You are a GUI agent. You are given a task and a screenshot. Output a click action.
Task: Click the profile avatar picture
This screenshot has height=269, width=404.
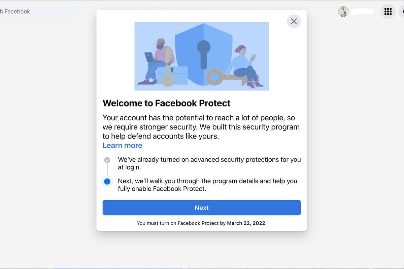pyautogui.click(x=343, y=11)
